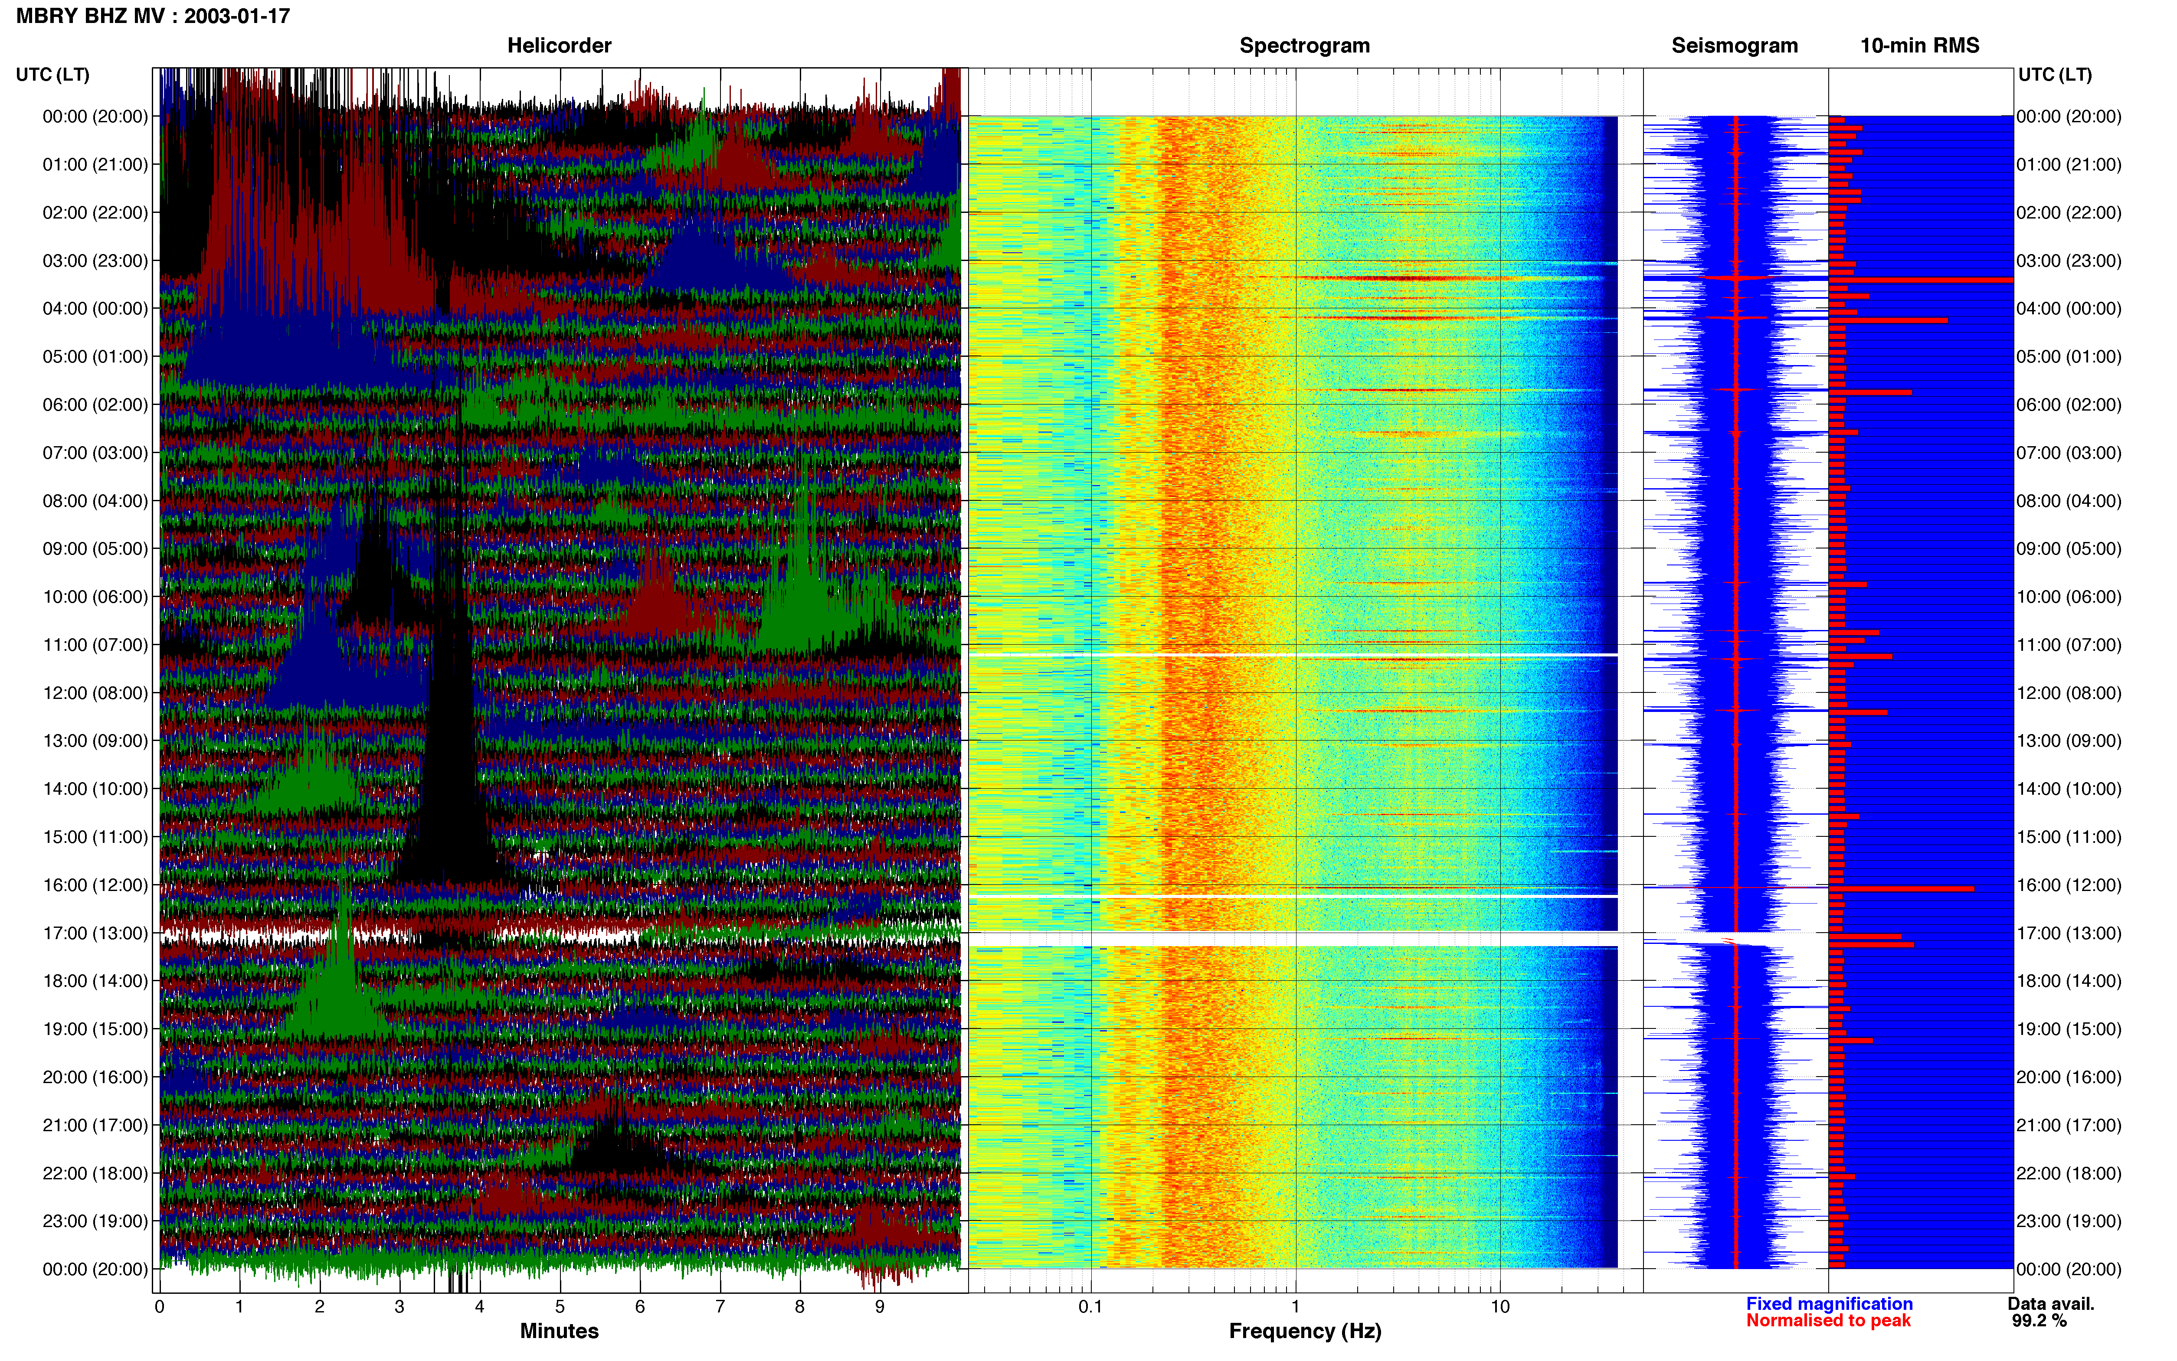Screen dimensions: 2177x1361
Task: Click the right-axis time label 19:00 (15:00)
Action: click(2069, 1029)
